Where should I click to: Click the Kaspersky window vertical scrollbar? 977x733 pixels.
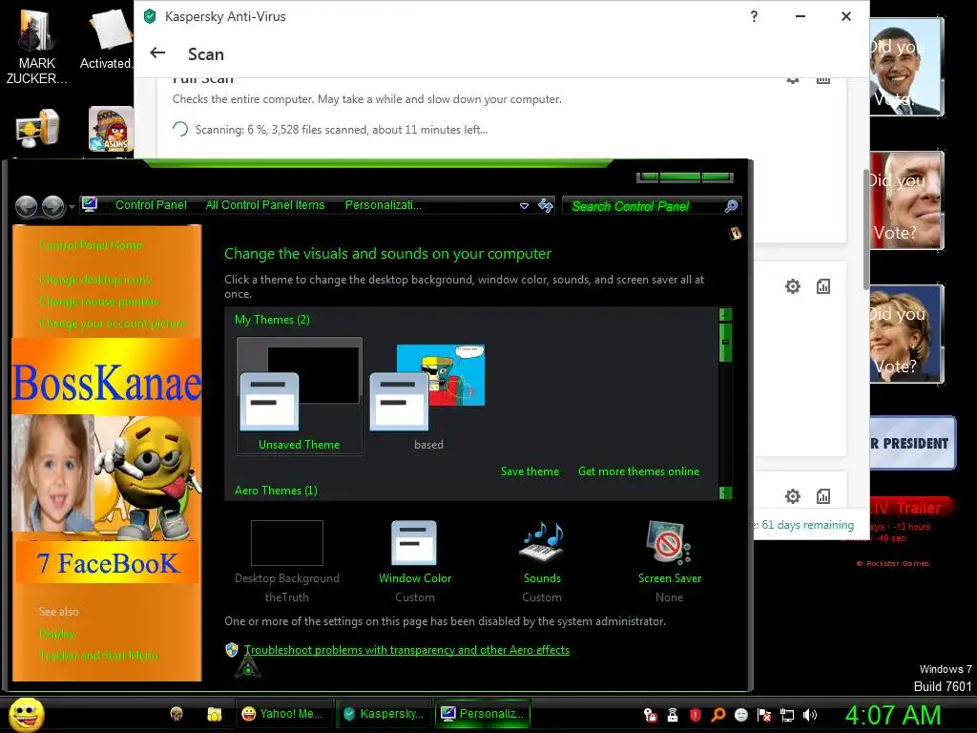(866, 229)
